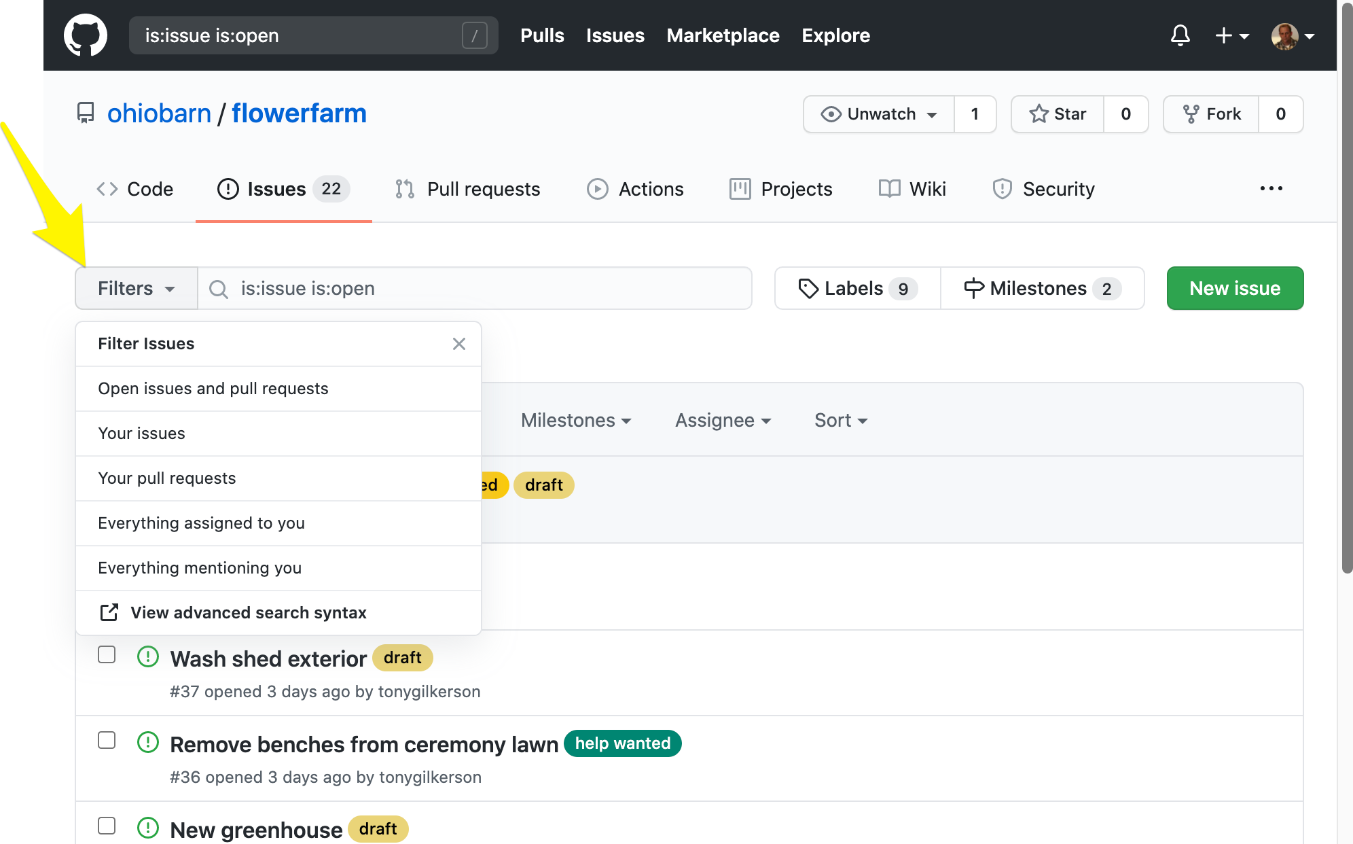
Task: Switch to the Security tab
Action: coord(1043,189)
